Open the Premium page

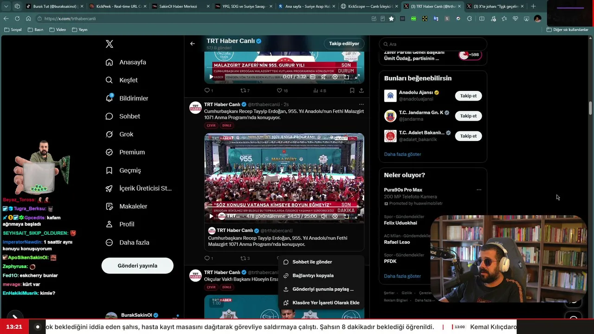(x=125, y=152)
